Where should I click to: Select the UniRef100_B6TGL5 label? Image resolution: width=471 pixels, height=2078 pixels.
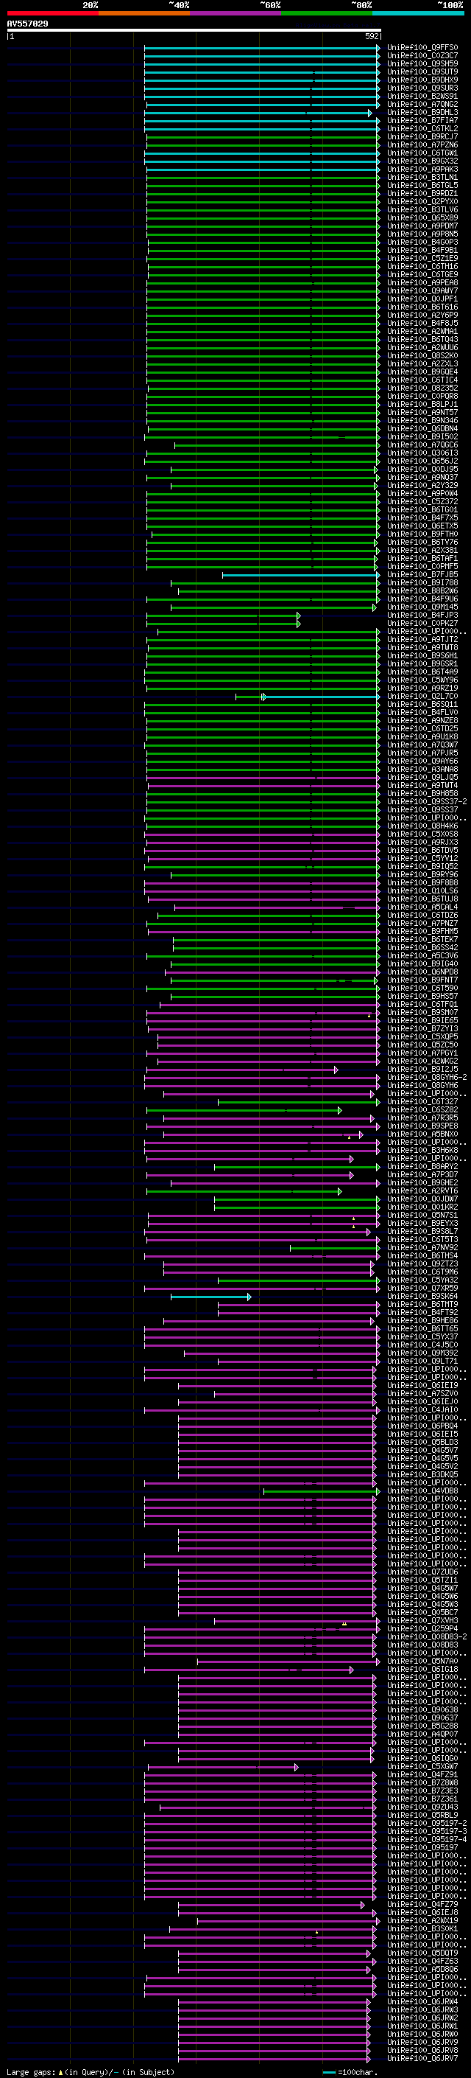[422, 186]
